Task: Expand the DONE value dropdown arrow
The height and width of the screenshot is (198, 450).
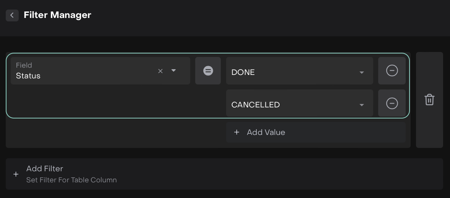Action: click(x=361, y=73)
